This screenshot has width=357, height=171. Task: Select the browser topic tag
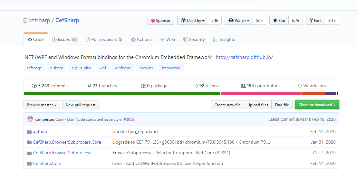click(x=146, y=68)
